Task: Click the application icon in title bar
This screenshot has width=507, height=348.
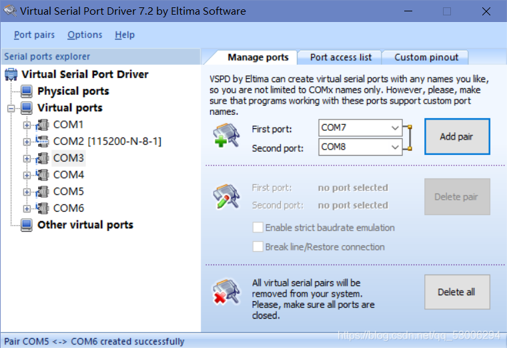Action: pyautogui.click(x=10, y=11)
